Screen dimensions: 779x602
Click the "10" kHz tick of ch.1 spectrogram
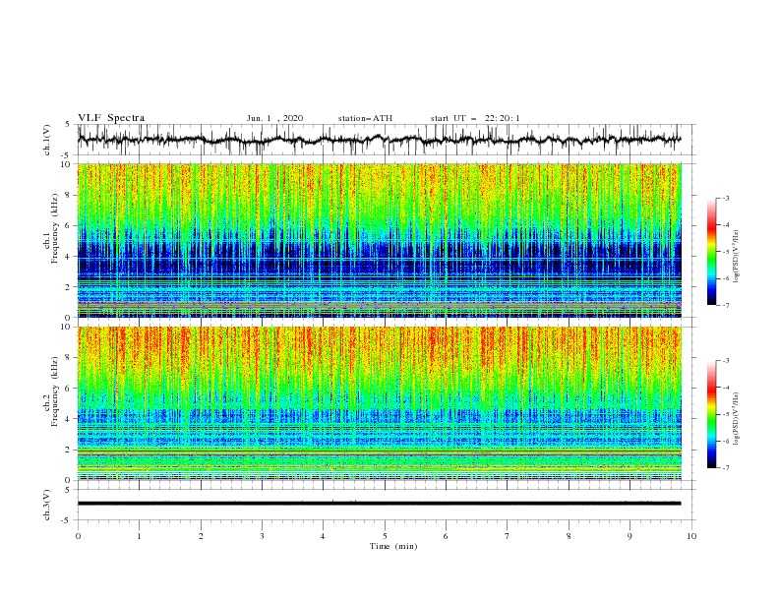coord(66,164)
